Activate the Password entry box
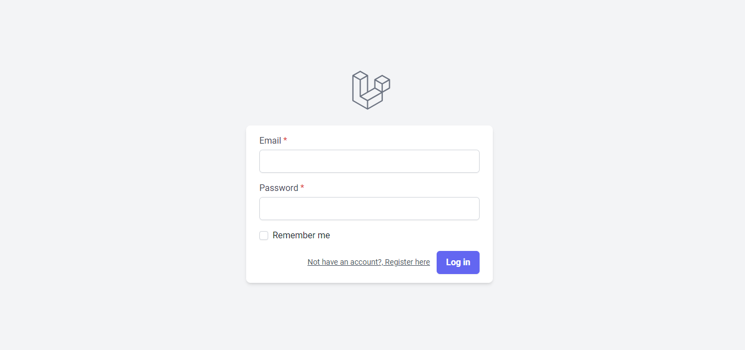The width and height of the screenshot is (745, 350). click(x=369, y=209)
